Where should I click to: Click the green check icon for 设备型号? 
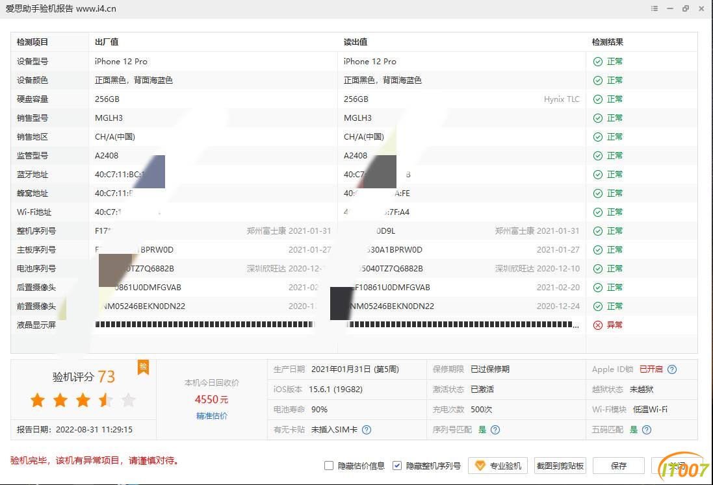(598, 62)
